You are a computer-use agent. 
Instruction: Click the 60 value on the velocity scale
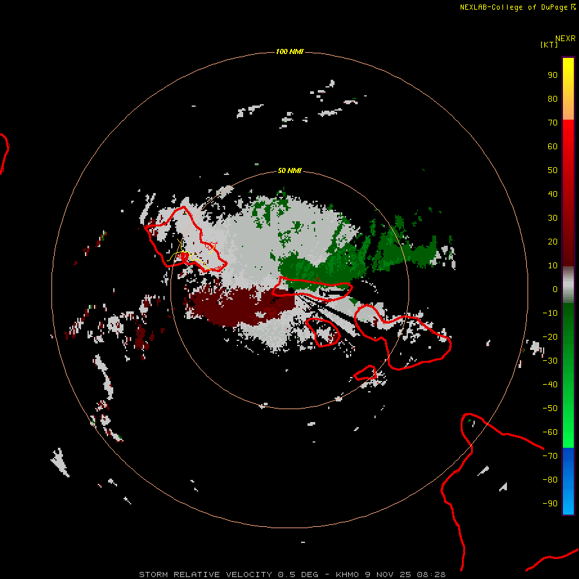tap(553, 146)
